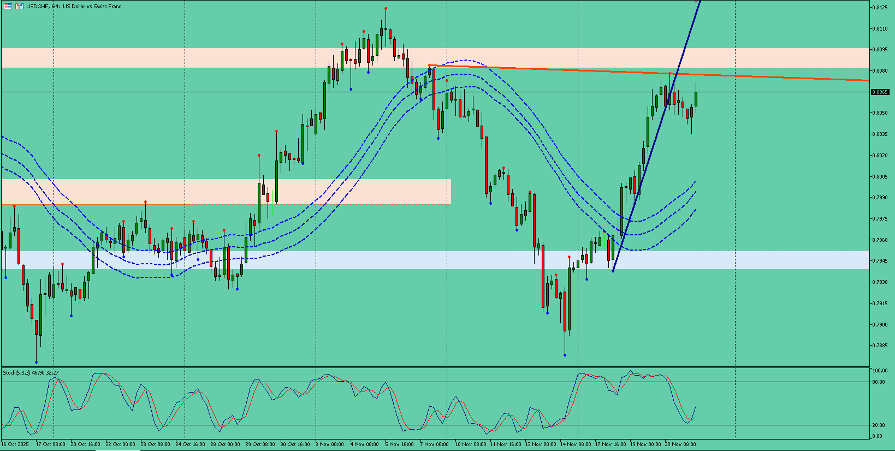Open the One Click Trading panel icon
The width and height of the screenshot is (895, 451).
click(x=8, y=6)
